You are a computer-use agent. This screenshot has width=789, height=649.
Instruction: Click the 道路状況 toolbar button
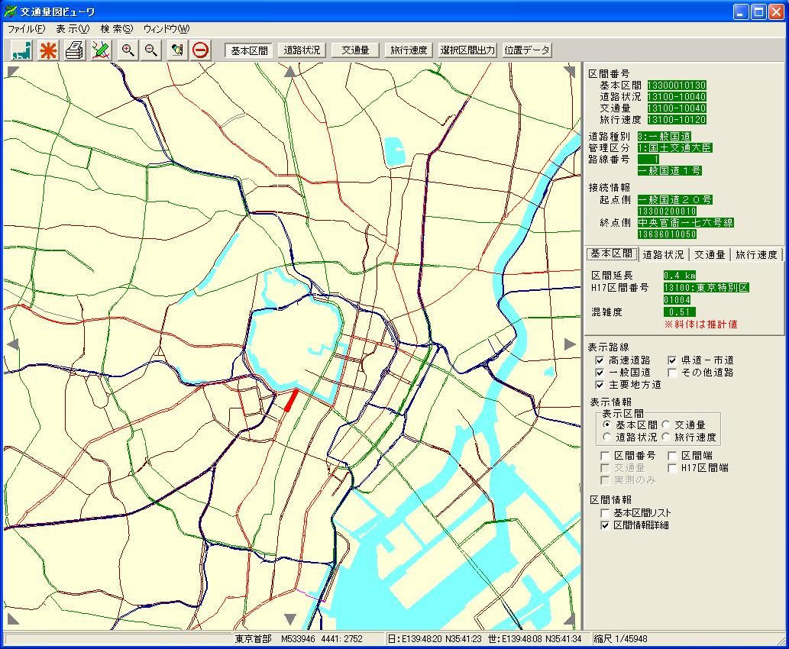coord(302,50)
